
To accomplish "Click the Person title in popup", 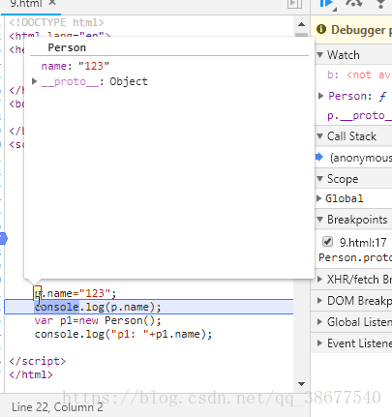I will click(x=67, y=47).
